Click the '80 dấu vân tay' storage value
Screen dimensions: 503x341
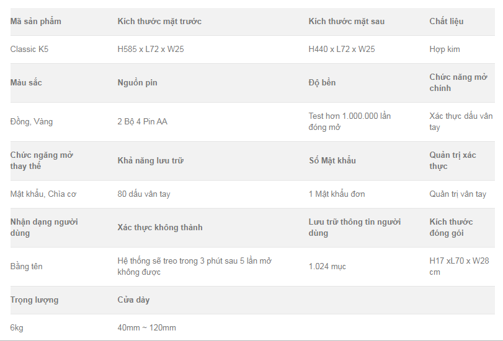[x=144, y=194]
